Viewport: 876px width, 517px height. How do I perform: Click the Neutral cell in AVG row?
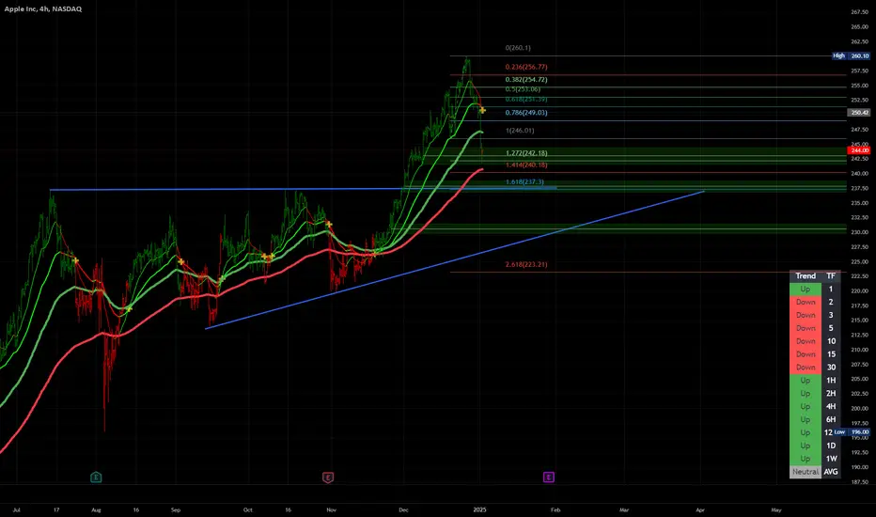click(x=806, y=472)
